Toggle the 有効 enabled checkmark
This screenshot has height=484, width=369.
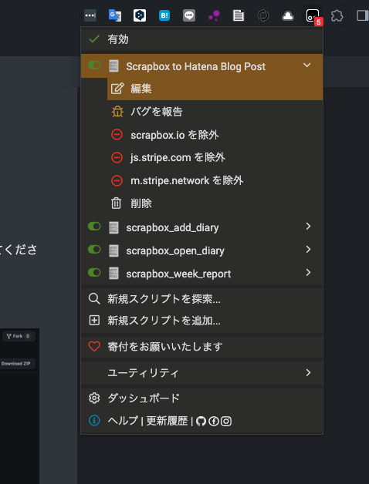[x=94, y=39]
